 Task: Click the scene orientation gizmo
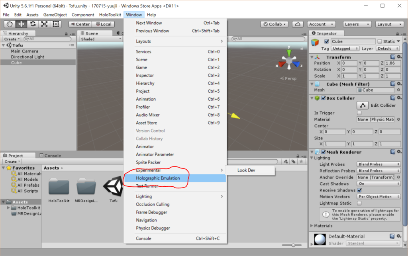(x=289, y=60)
